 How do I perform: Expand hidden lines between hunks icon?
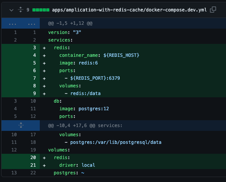click(21, 126)
